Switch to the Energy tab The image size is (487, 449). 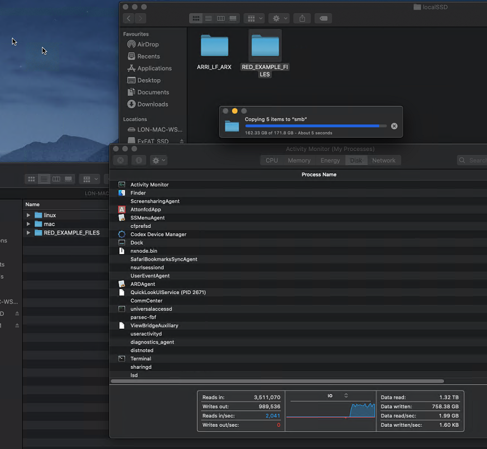click(x=330, y=160)
